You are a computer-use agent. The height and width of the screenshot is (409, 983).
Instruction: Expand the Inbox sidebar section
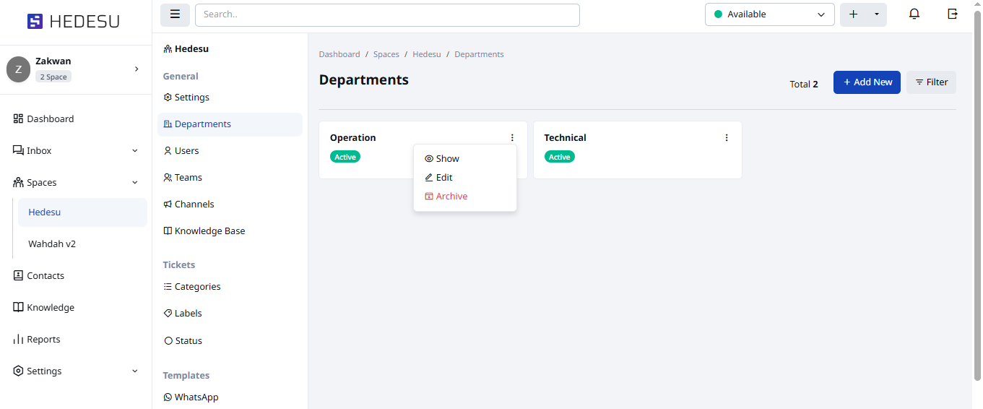tap(134, 151)
